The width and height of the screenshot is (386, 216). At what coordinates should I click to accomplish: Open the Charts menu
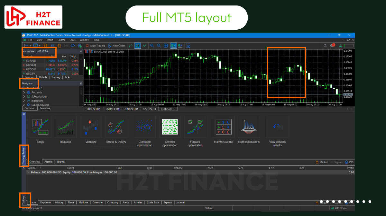click(x=61, y=40)
